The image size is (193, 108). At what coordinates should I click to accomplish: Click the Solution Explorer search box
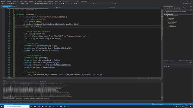tap(178, 10)
